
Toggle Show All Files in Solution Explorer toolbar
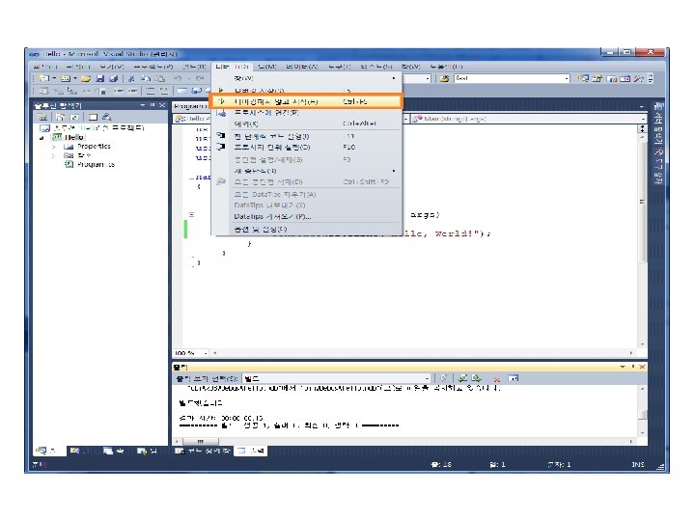(61, 117)
